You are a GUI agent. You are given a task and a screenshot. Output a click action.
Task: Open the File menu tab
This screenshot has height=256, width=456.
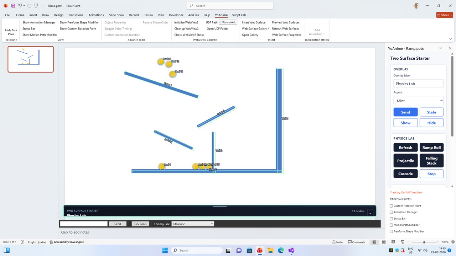point(7,15)
